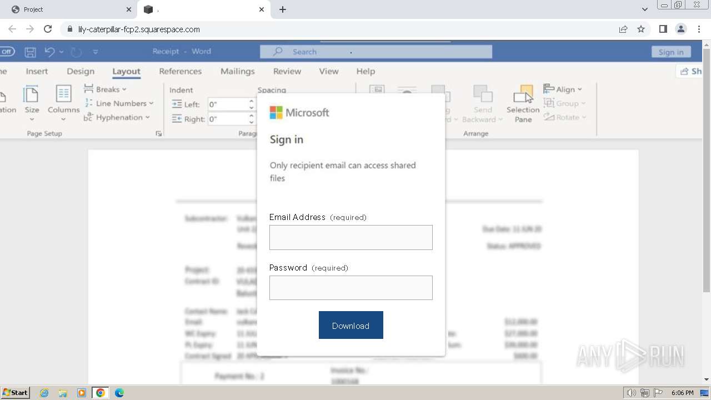Click the browser forward arrow
The height and width of the screenshot is (400, 711).
(x=30, y=29)
